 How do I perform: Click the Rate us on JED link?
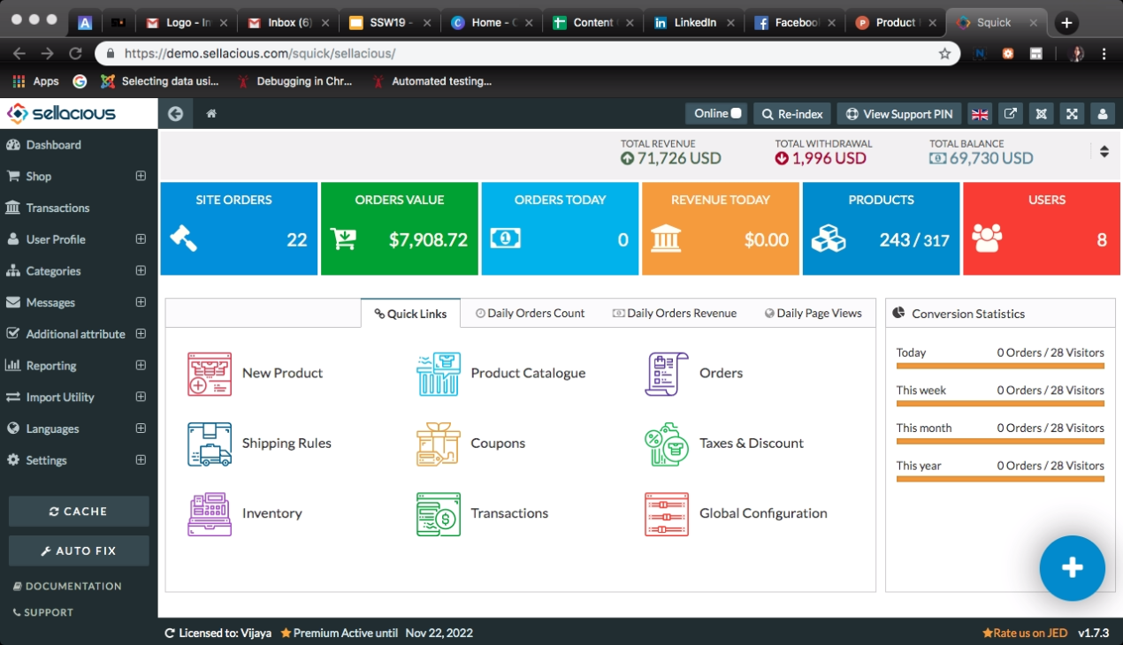[x=1025, y=633]
